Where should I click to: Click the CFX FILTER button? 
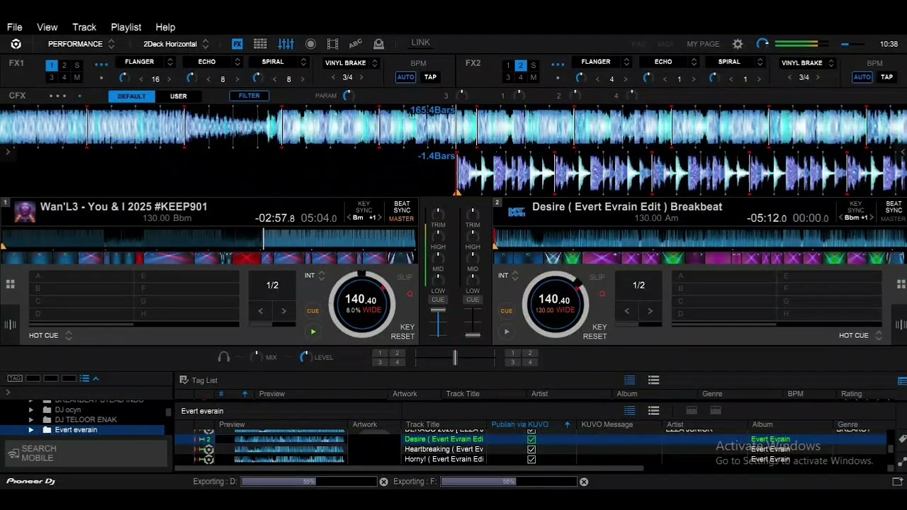(x=249, y=96)
